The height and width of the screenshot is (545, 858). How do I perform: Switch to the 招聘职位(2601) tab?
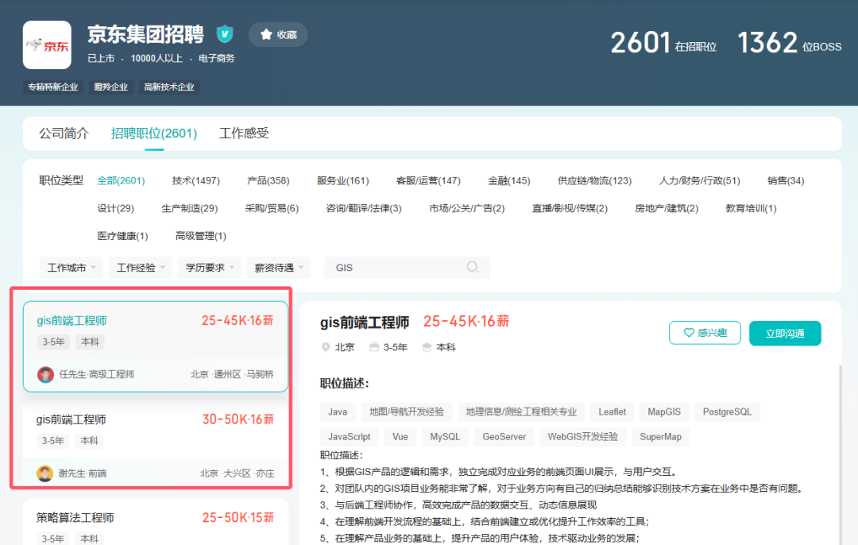click(x=154, y=133)
